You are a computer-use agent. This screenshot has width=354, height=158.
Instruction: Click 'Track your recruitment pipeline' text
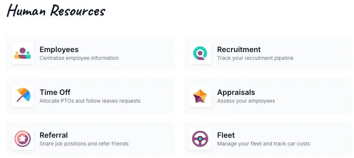pos(255,58)
